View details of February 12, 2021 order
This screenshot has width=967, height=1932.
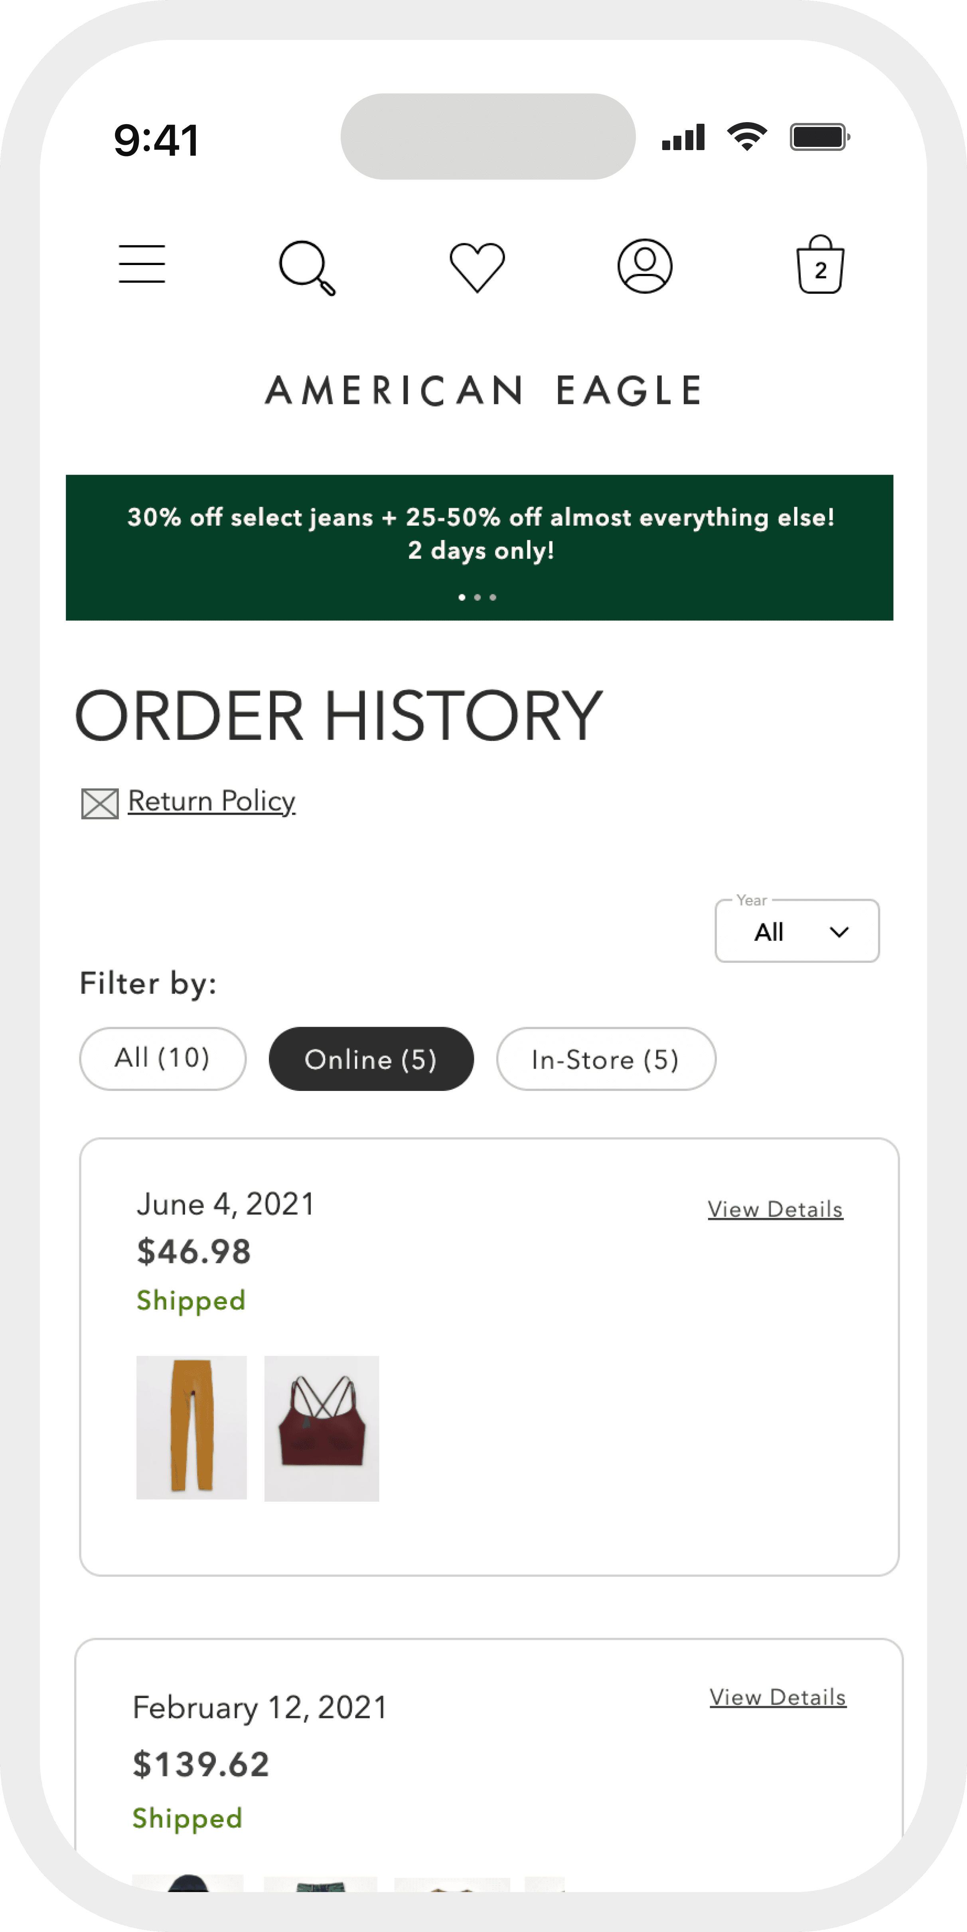(x=778, y=1696)
